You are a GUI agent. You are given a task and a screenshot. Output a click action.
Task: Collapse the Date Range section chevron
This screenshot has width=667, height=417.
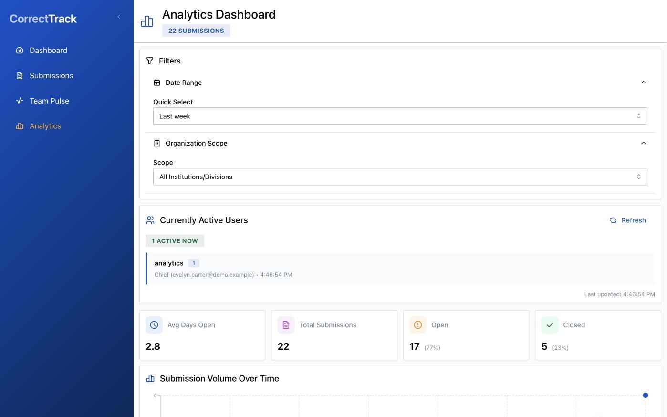(644, 83)
